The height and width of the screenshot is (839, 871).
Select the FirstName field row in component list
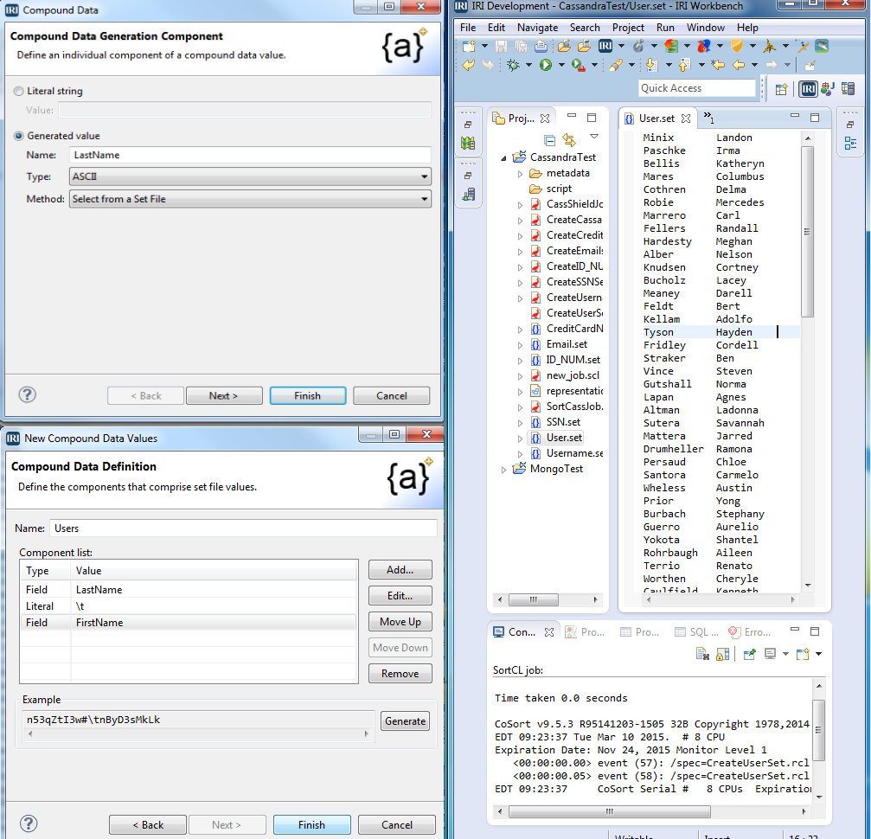coord(189,622)
